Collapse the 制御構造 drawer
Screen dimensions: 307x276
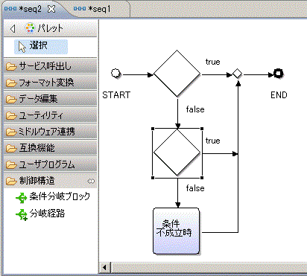51,181
